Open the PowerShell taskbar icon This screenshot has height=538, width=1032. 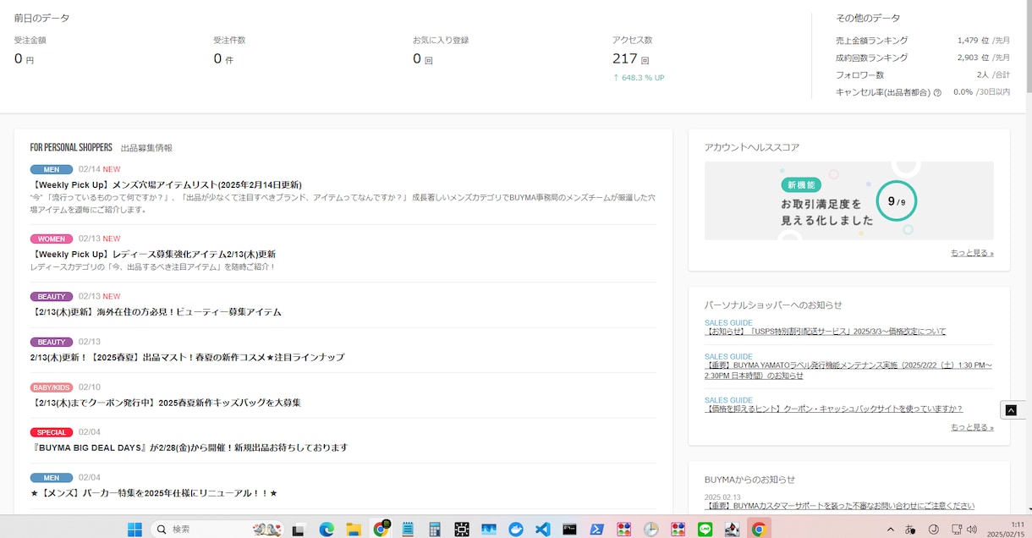(597, 530)
